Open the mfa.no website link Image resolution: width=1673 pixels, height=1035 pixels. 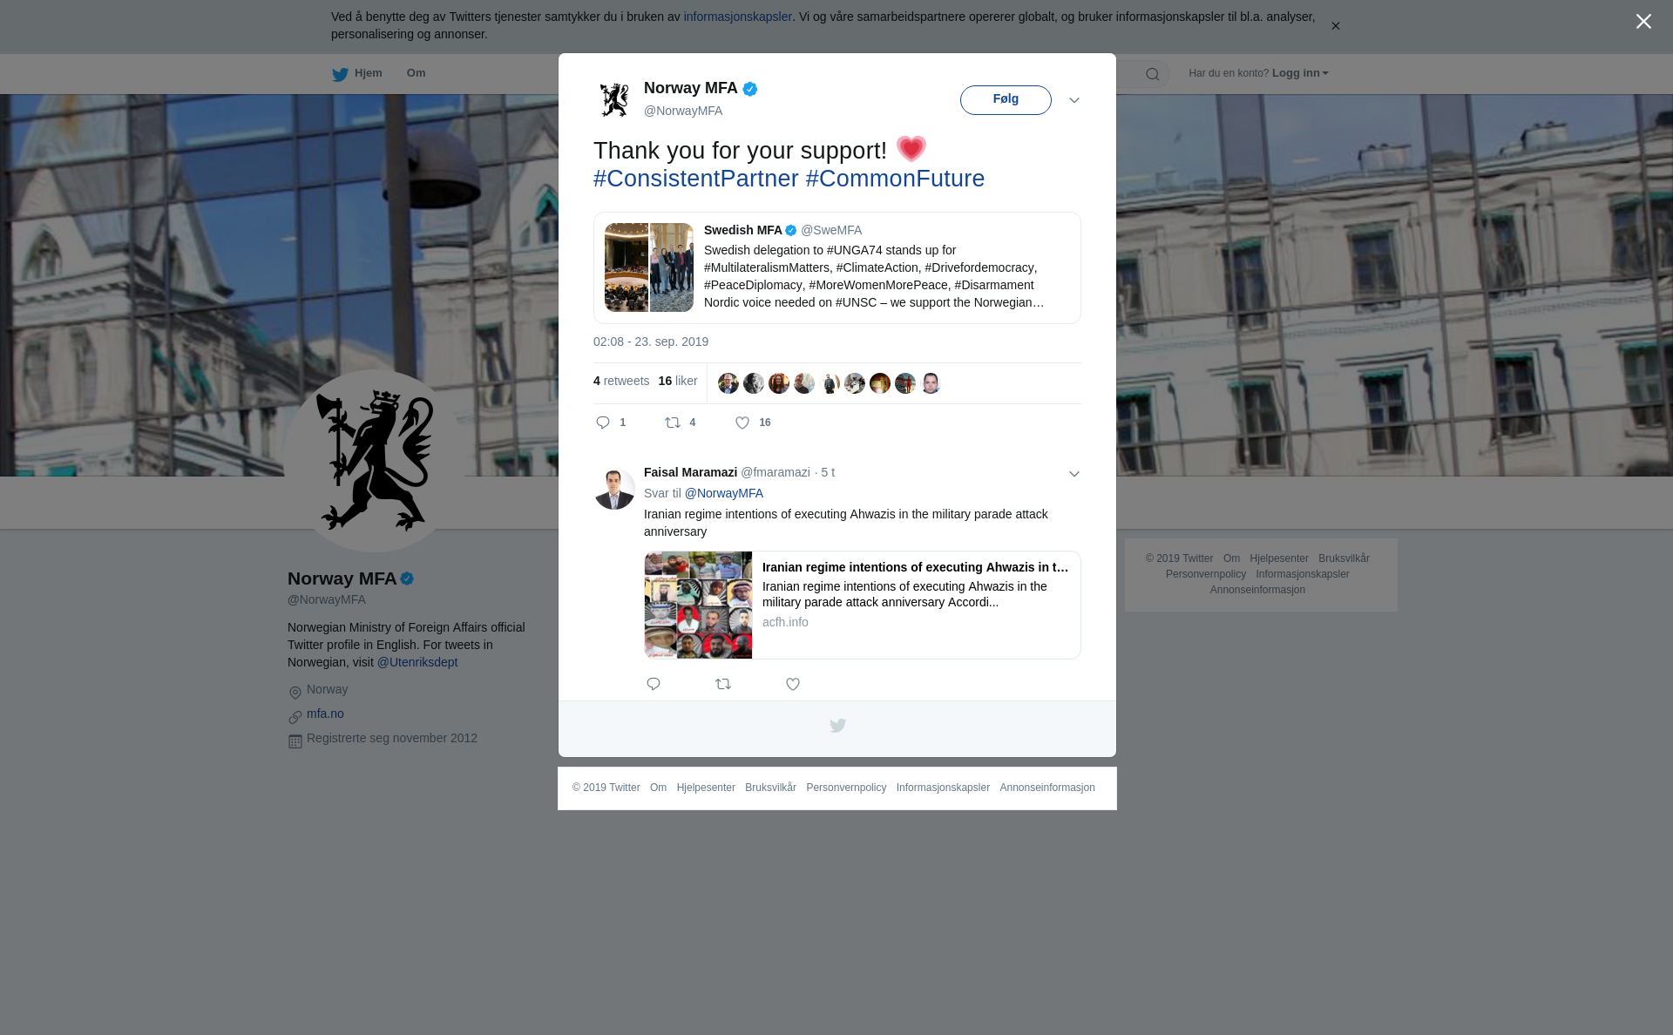325,714
